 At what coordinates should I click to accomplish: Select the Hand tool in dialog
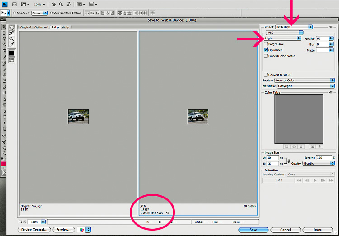tap(12, 28)
